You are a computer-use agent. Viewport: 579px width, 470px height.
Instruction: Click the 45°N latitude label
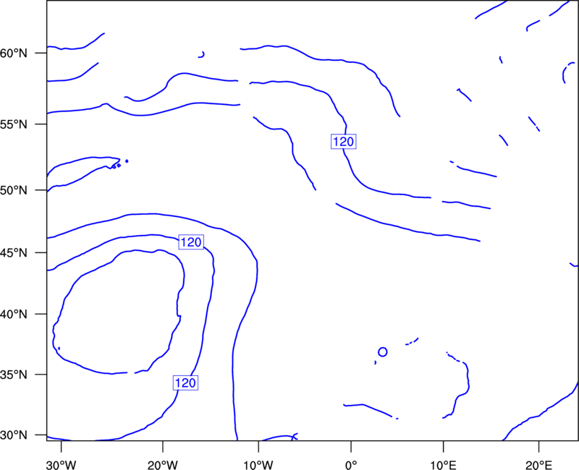14,253
